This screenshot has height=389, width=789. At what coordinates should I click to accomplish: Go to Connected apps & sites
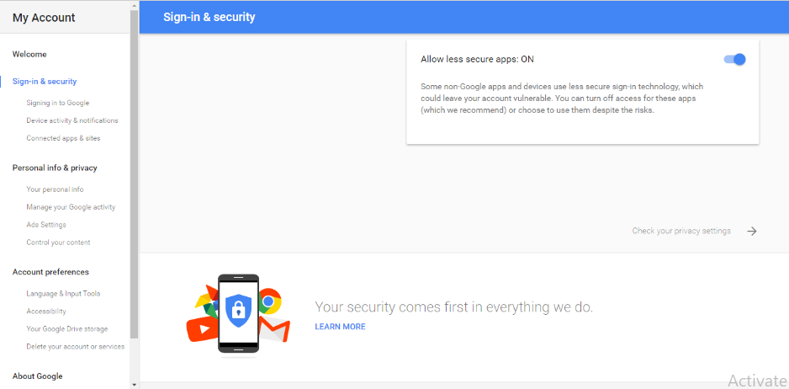[63, 138]
